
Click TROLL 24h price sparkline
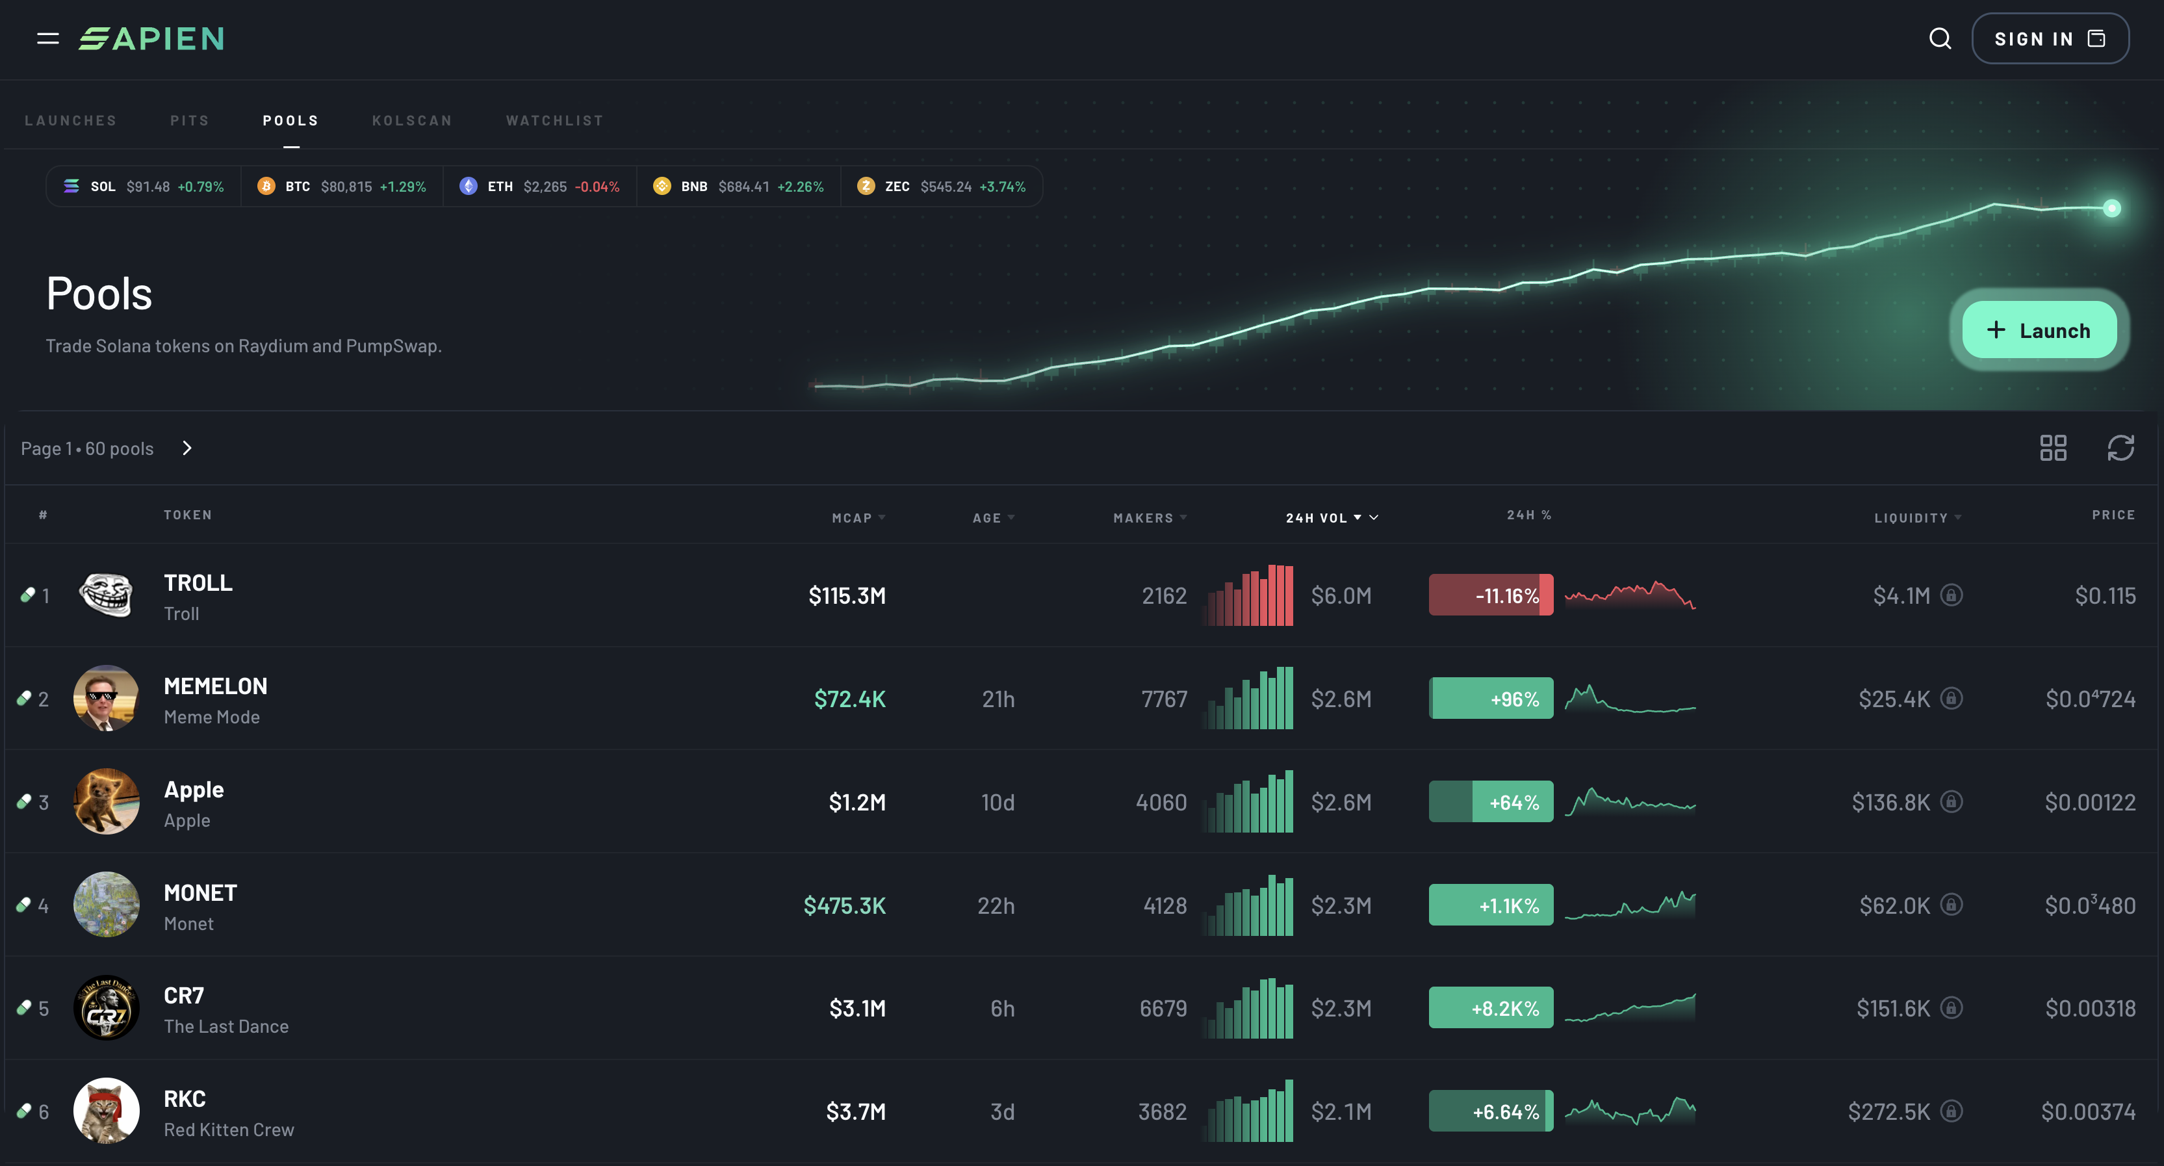pos(1630,595)
